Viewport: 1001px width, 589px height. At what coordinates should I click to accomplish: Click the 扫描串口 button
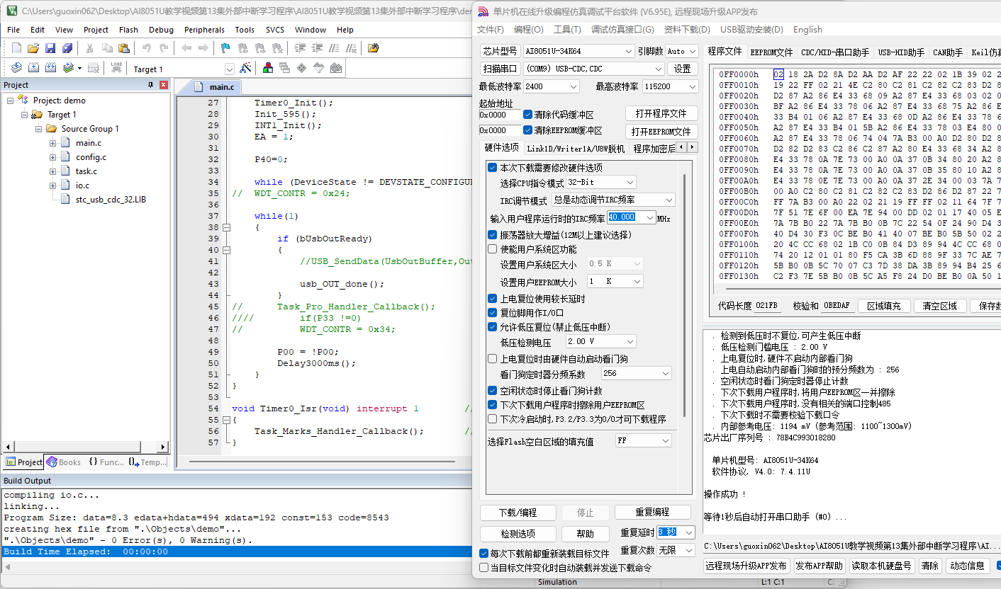coord(500,69)
